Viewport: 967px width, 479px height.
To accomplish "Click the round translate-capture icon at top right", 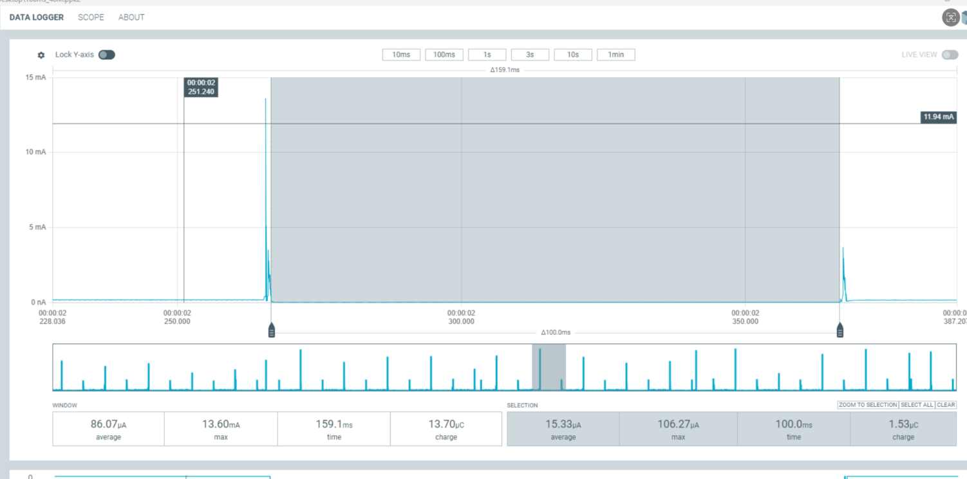I will (950, 17).
